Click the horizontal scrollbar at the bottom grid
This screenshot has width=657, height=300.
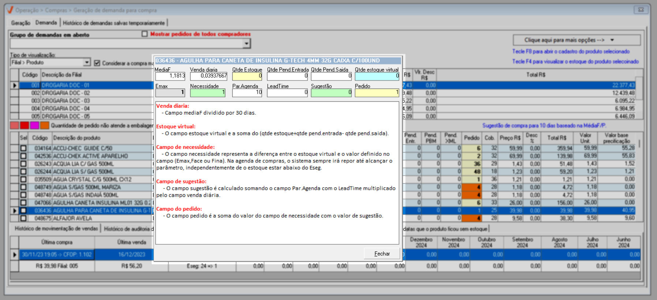coord(326,276)
